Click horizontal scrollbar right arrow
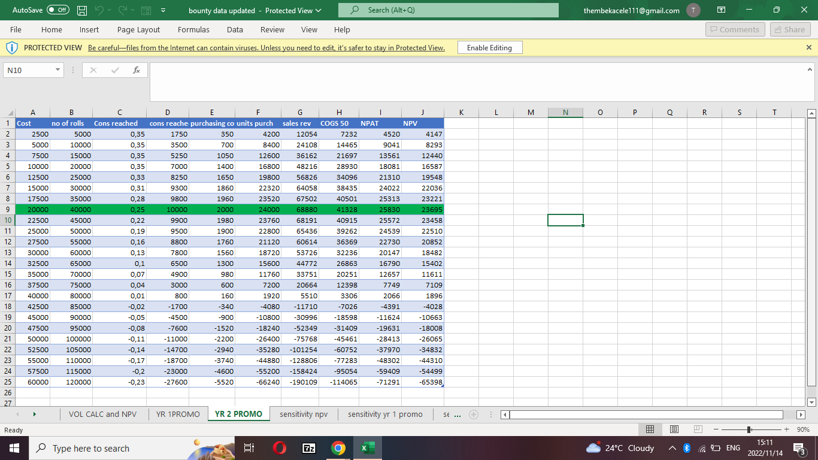818x460 pixels. (x=801, y=414)
